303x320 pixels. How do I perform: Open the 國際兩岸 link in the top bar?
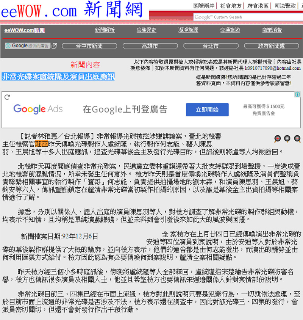(x=204, y=6)
